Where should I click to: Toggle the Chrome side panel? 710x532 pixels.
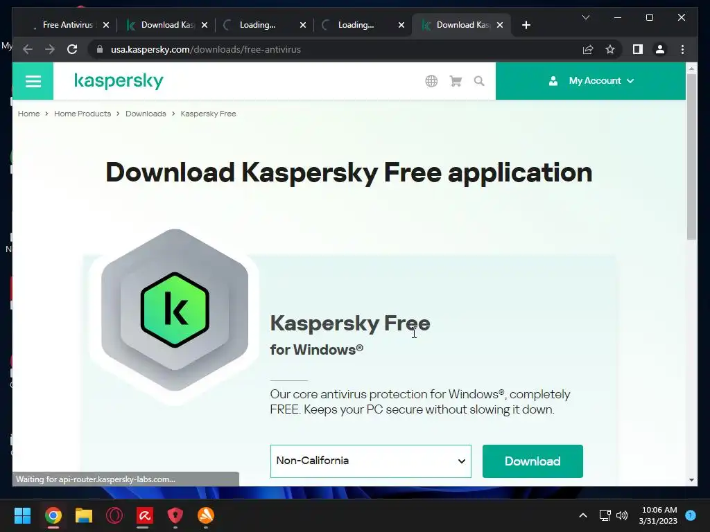(x=638, y=49)
